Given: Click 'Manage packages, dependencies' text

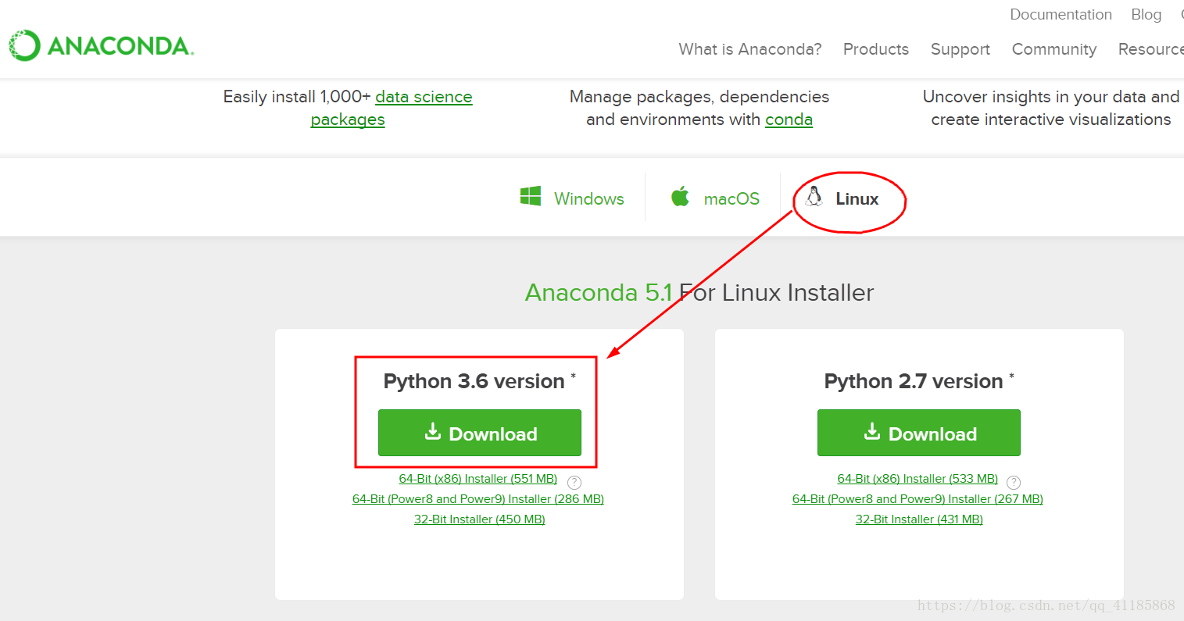Looking at the screenshot, I should (x=699, y=97).
